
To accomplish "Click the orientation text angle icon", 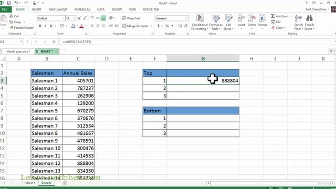I will coord(111,18).
